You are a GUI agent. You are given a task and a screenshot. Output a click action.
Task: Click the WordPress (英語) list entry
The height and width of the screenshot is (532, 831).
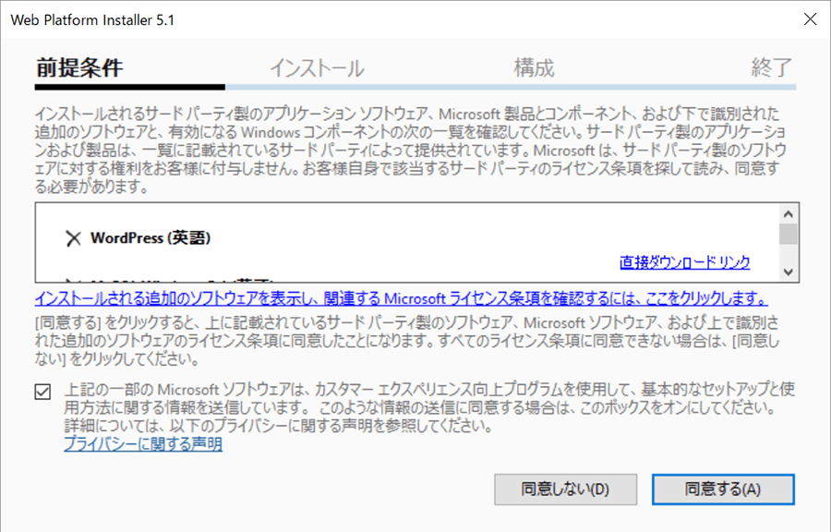coord(151,238)
